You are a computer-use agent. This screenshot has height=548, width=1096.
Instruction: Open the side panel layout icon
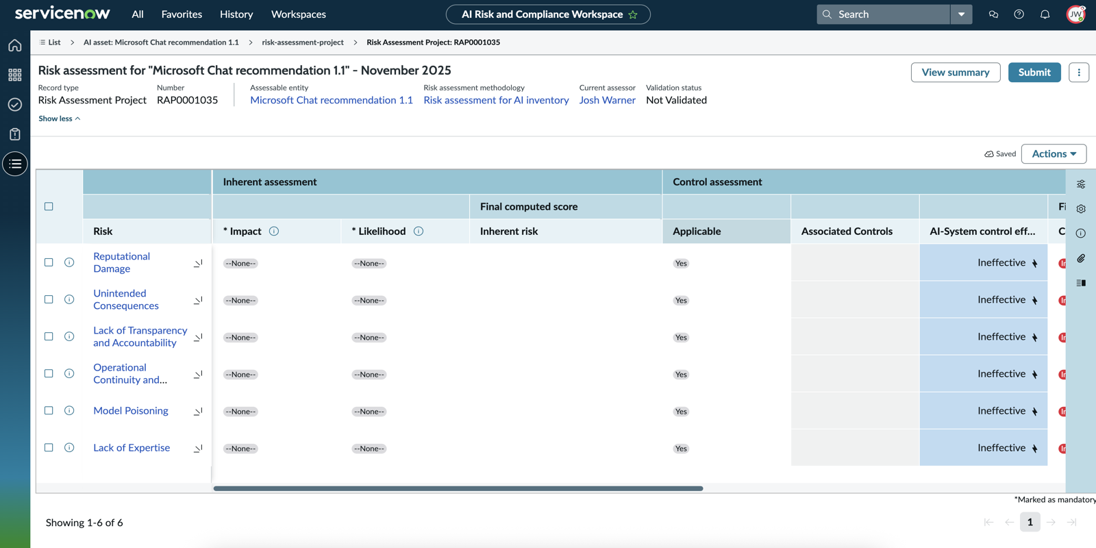(1081, 283)
